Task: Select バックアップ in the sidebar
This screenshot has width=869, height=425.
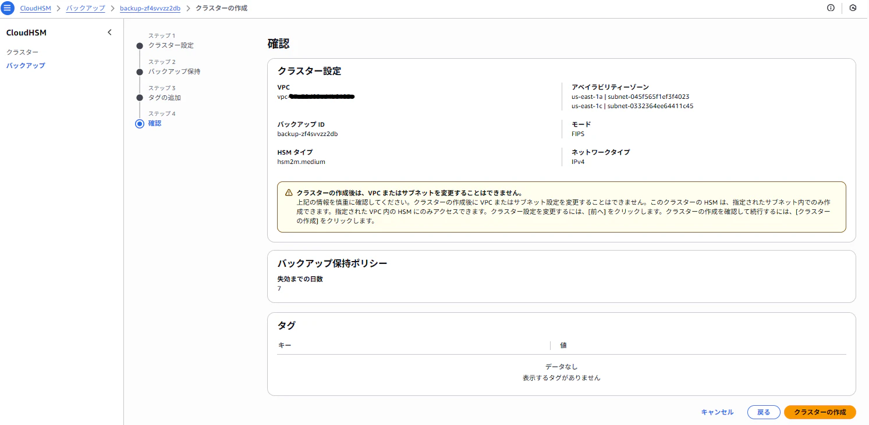Action: (x=26, y=66)
